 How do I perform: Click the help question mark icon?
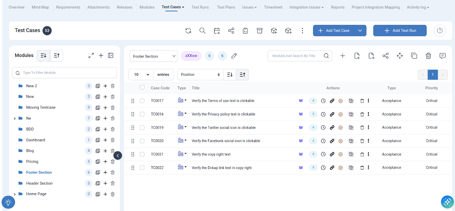coord(440,31)
